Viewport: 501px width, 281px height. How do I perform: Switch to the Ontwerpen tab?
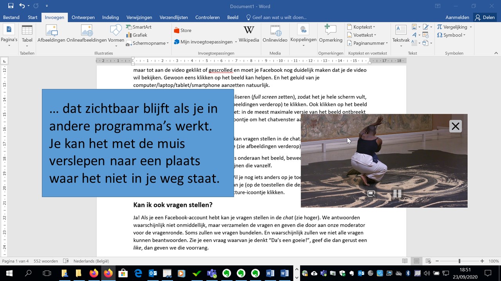point(83,17)
